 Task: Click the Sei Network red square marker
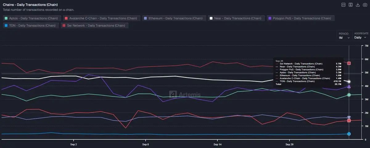(x=349, y=63)
